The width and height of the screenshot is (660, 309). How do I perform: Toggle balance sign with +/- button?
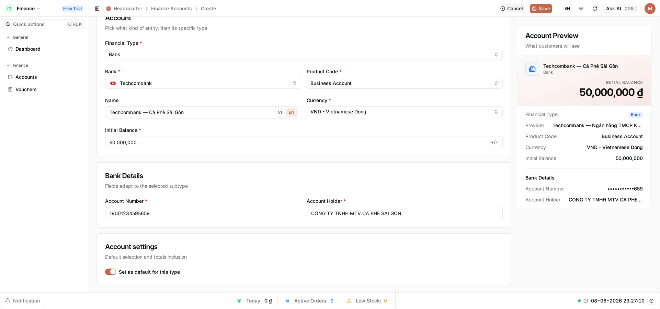(494, 143)
